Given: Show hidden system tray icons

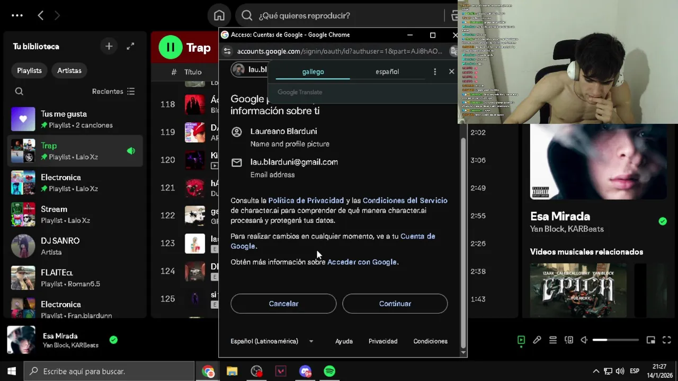Looking at the screenshot, I should [596, 371].
